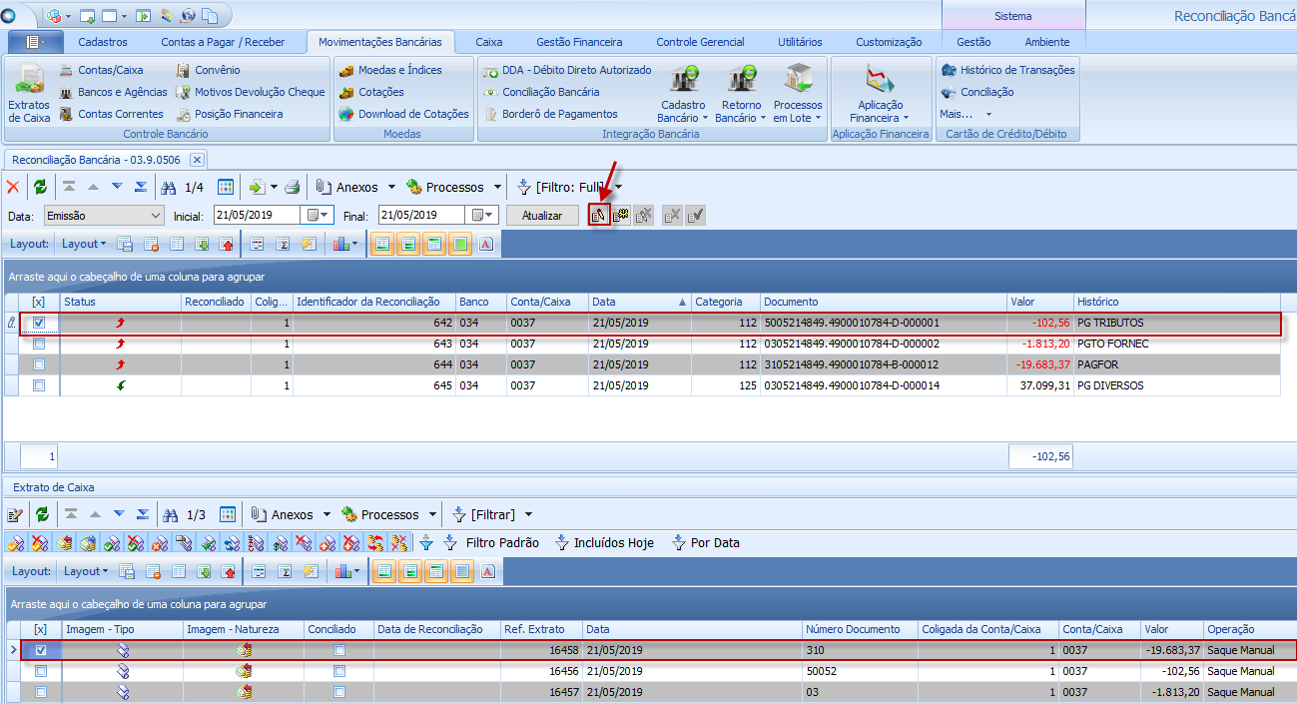Open Moedas e Índices
The width and height of the screenshot is (1297, 703).
point(389,70)
